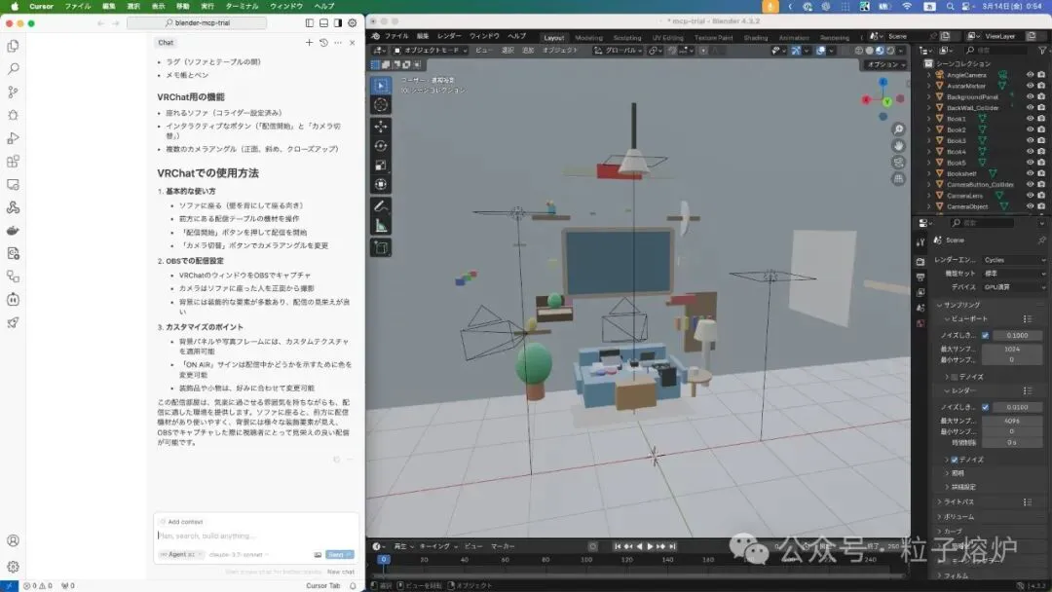
Task: Open Cursor's Source Control sidebar icon
Action: point(13,92)
